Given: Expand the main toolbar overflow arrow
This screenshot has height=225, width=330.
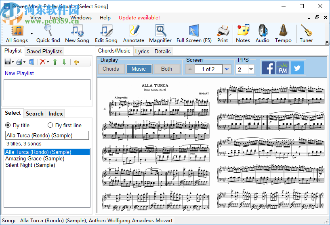Looking at the screenshot, I should 327,42.
